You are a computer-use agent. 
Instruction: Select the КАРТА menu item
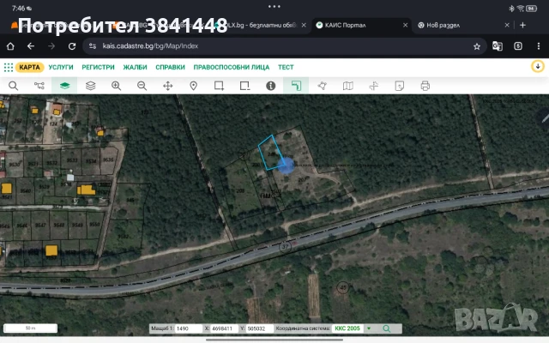pyautogui.click(x=29, y=67)
